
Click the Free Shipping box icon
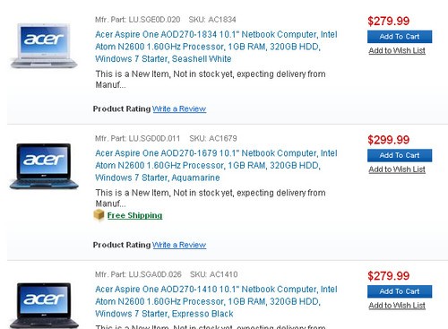(x=99, y=215)
